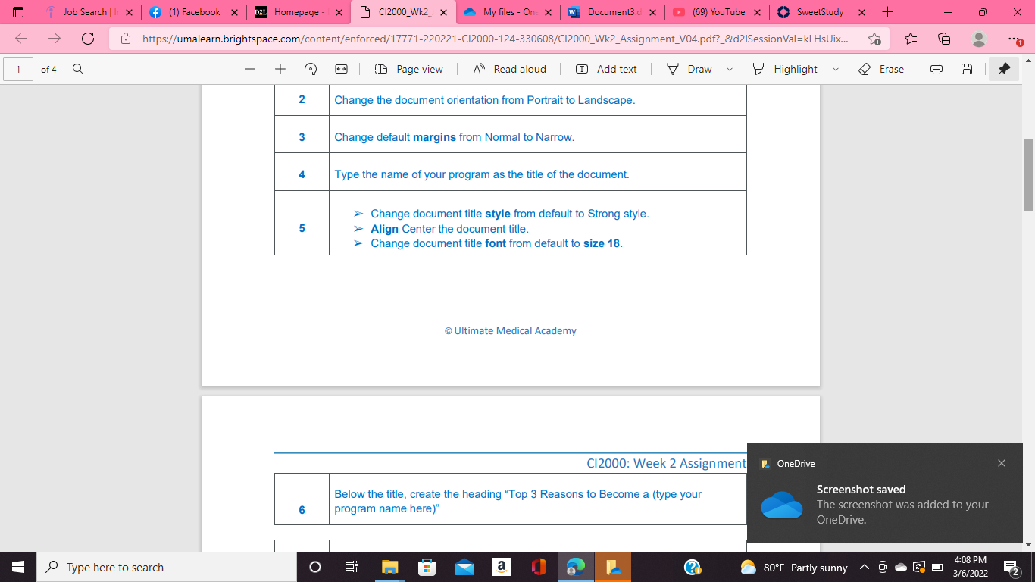
Task: Select the Draw tool
Action: [689, 69]
